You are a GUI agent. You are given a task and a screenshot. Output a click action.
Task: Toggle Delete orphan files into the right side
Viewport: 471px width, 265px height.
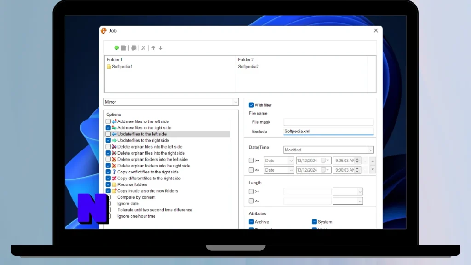[108, 153]
